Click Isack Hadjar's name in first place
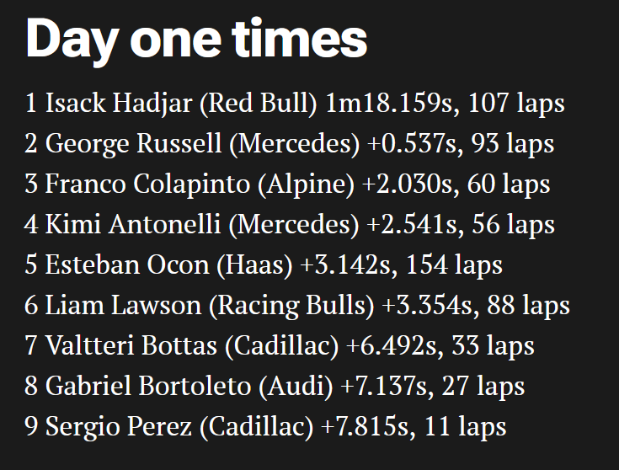 point(120,104)
